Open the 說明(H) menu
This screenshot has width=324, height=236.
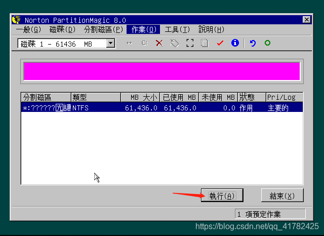(x=211, y=29)
